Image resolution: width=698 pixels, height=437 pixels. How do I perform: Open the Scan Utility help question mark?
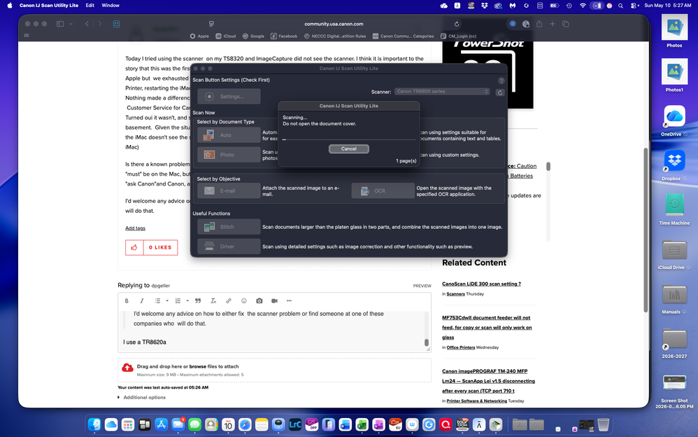[x=501, y=81]
